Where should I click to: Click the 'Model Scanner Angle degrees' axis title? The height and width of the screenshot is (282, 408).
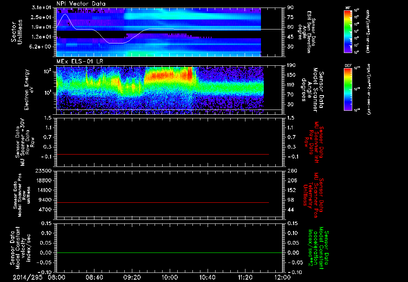[313, 90]
